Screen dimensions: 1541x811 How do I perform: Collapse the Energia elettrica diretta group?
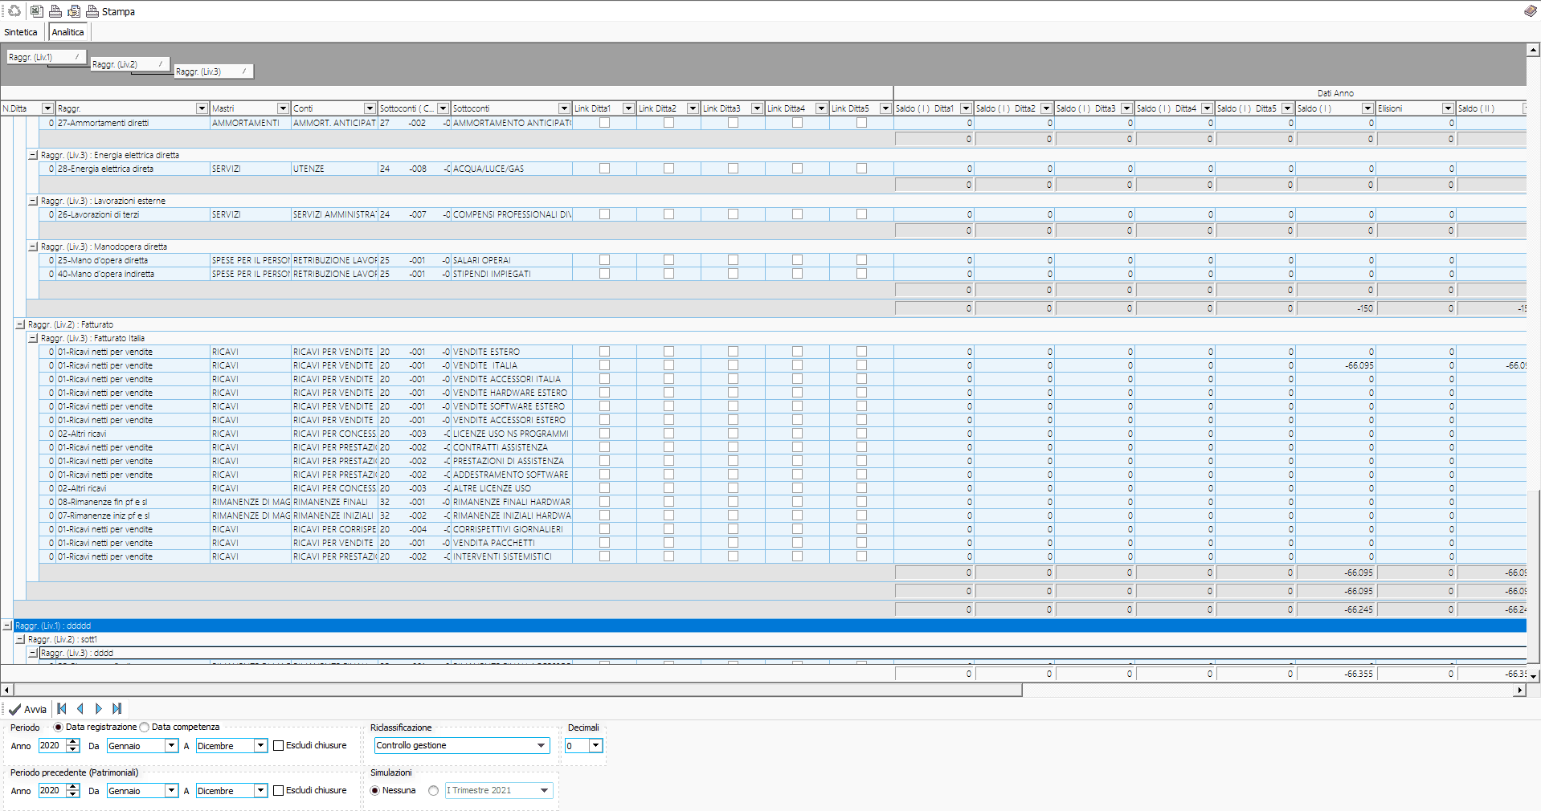pyautogui.click(x=33, y=155)
